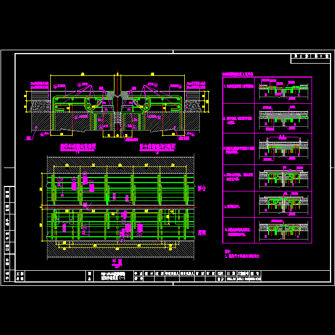Open the step 3 diagram in the sequence table
This screenshot has height=335, width=335.
[x=283, y=149]
